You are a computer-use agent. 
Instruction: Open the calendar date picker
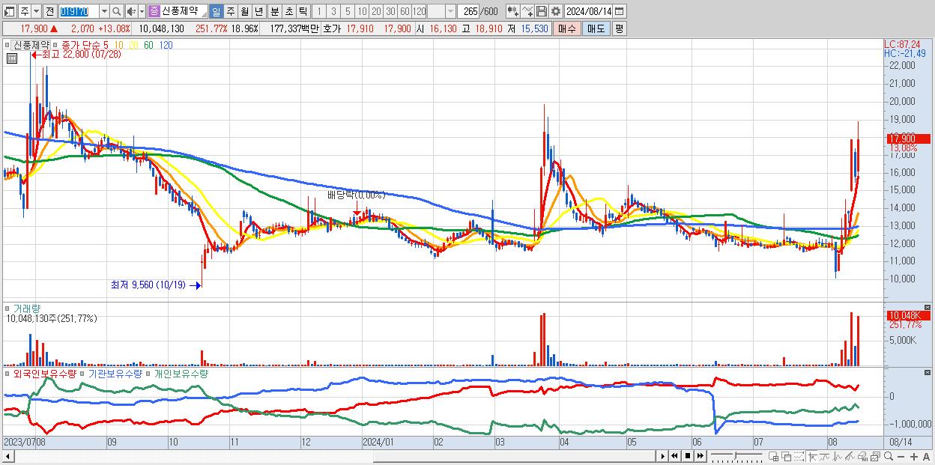point(619,11)
